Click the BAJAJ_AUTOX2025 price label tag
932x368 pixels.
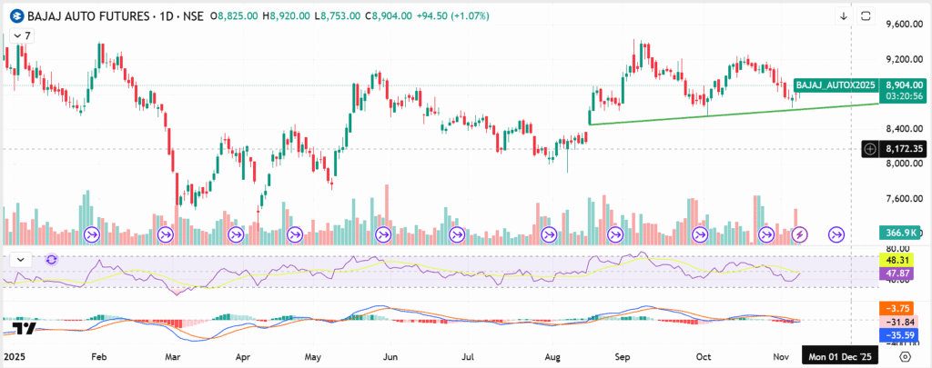pos(835,85)
